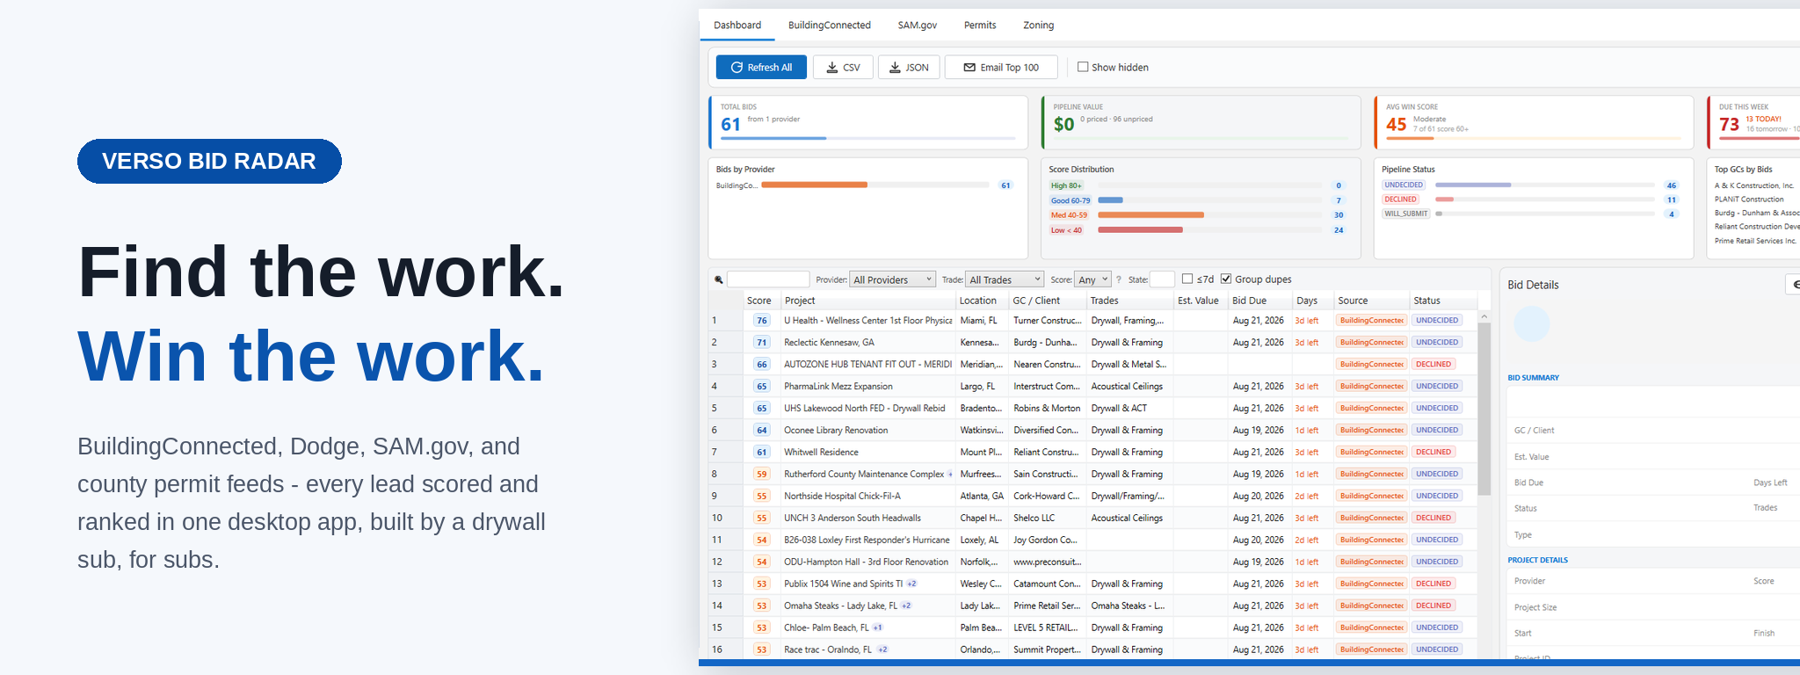The height and width of the screenshot is (675, 1800).
Task: Click the Turner Construc... GC cell
Action: [1048, 321]
